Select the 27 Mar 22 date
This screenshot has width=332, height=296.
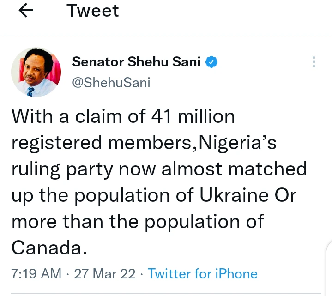(x=105, y=273)
